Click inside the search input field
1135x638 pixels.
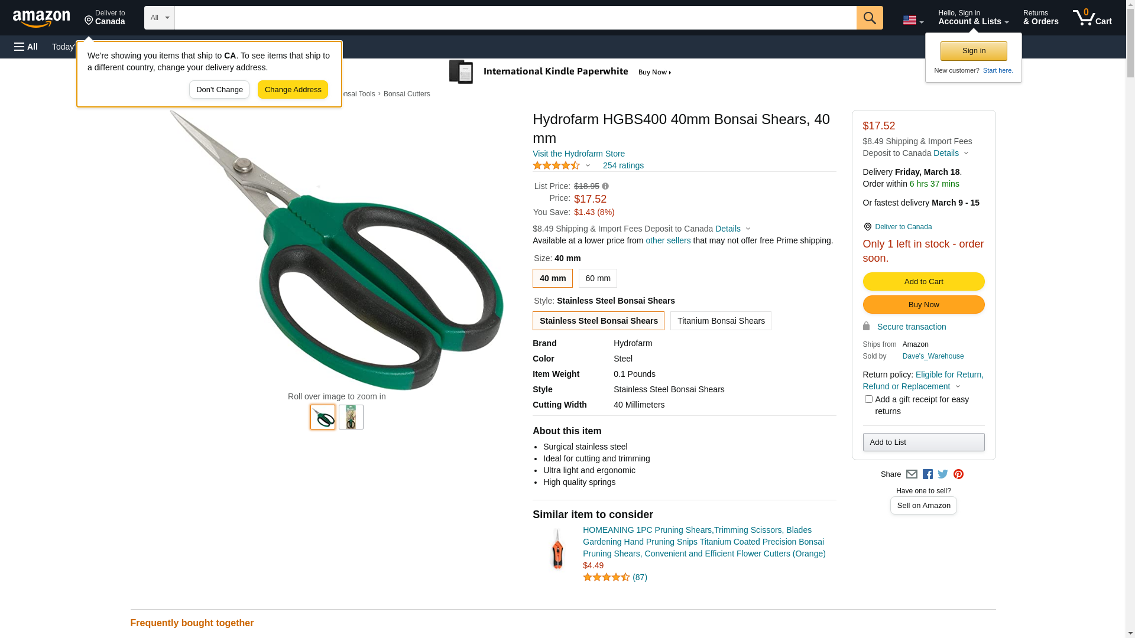515,18
